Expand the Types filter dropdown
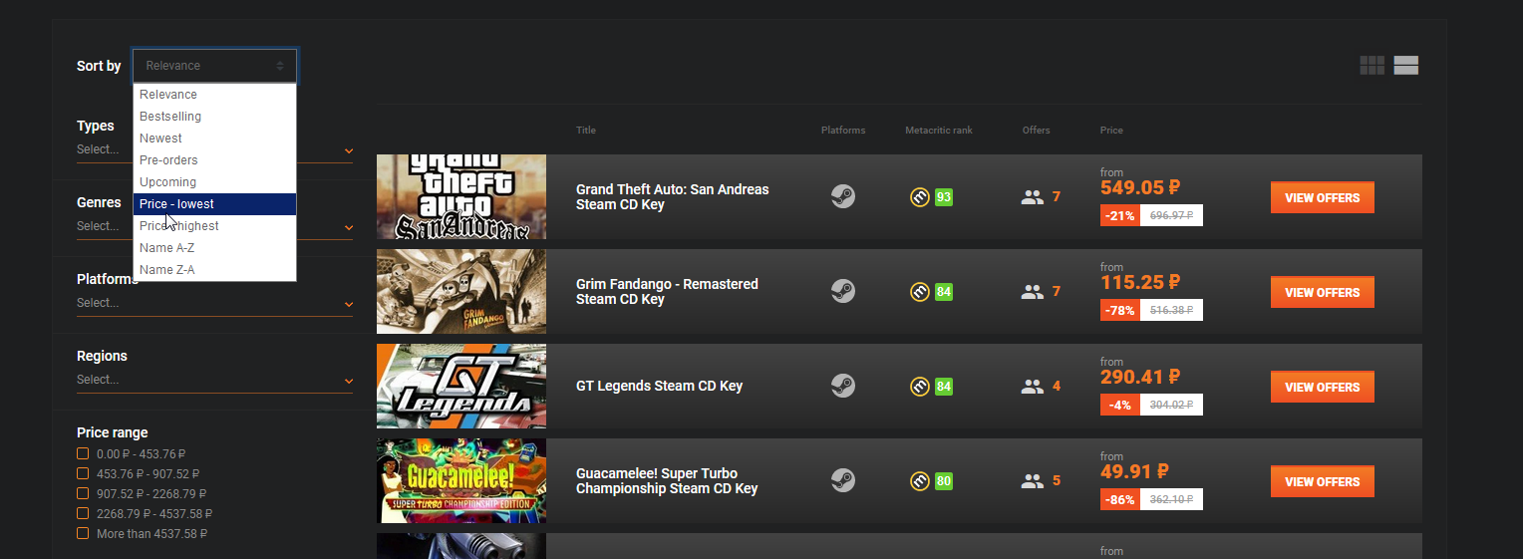 [214, 149]
